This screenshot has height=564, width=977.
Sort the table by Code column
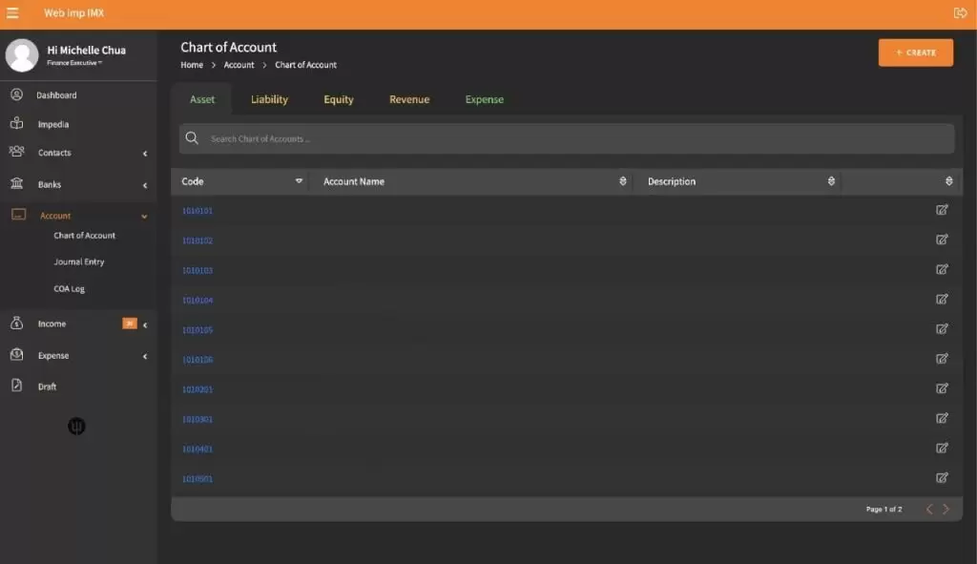[299, 181]
